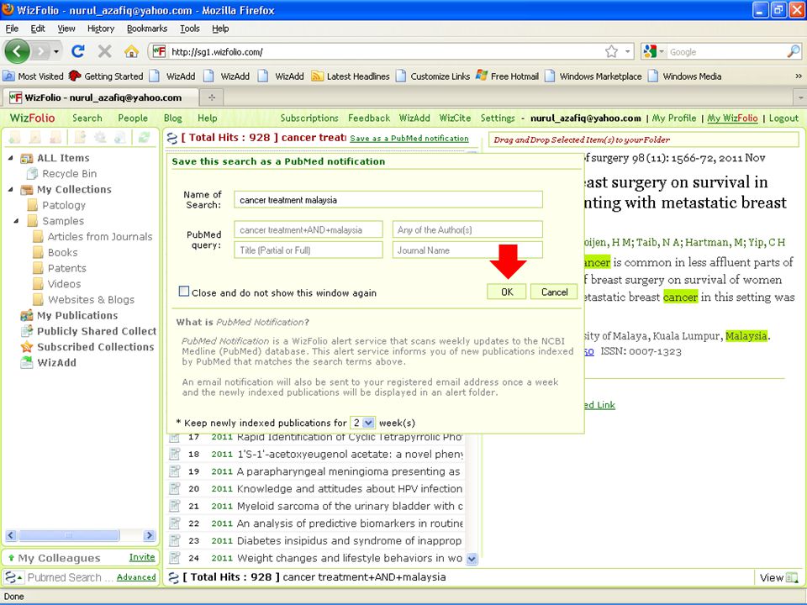Click the Firefox reload page icon

pyautogui.click(x=77, y=51)
